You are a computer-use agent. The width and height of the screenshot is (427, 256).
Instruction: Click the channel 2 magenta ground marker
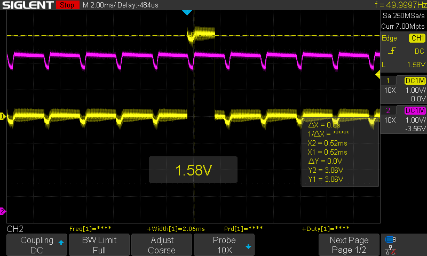pyautogui.click(x=3, y=212)
